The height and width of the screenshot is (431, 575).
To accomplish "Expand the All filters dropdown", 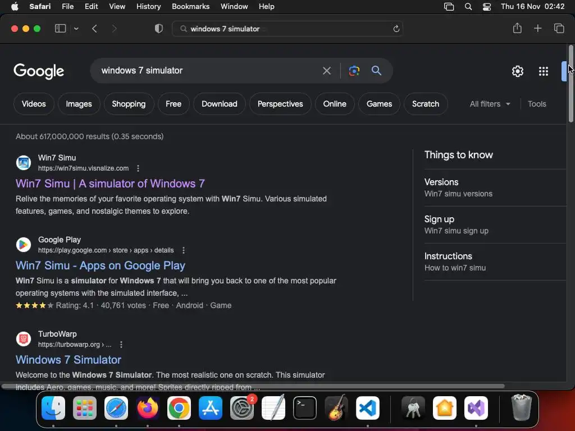I will (490, 104).
